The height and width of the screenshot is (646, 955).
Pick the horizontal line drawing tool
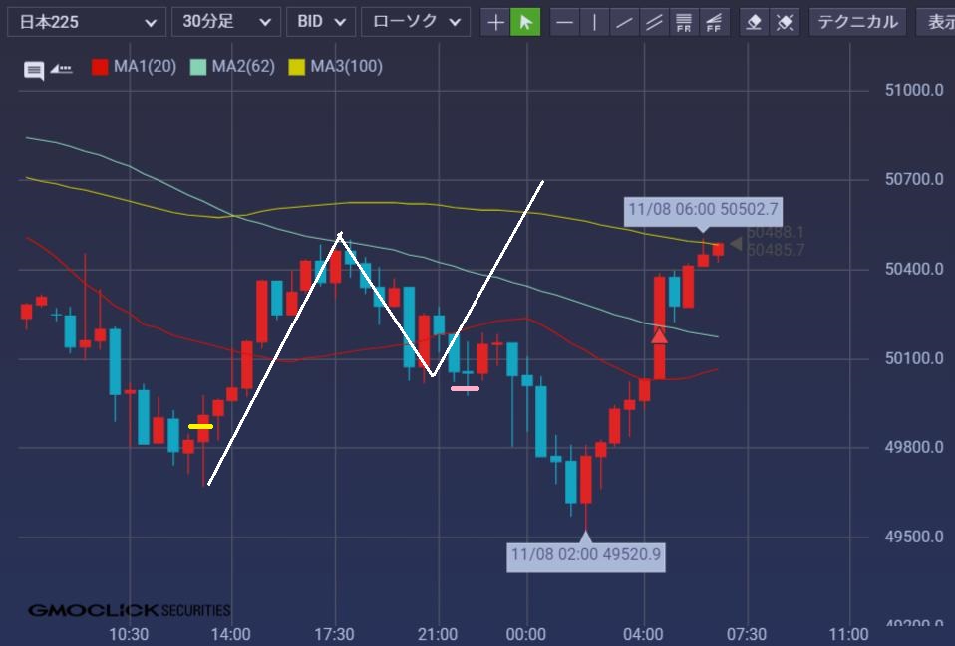565,22
